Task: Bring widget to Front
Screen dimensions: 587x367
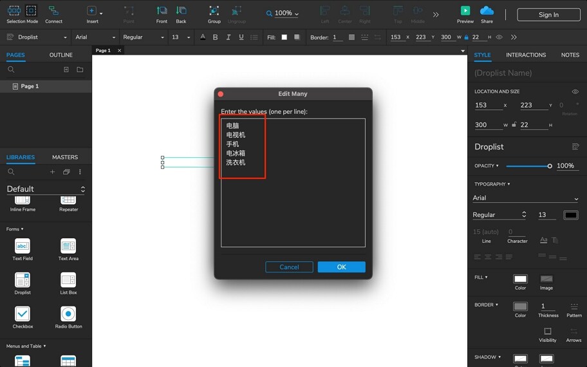Action: click(162, 15)
